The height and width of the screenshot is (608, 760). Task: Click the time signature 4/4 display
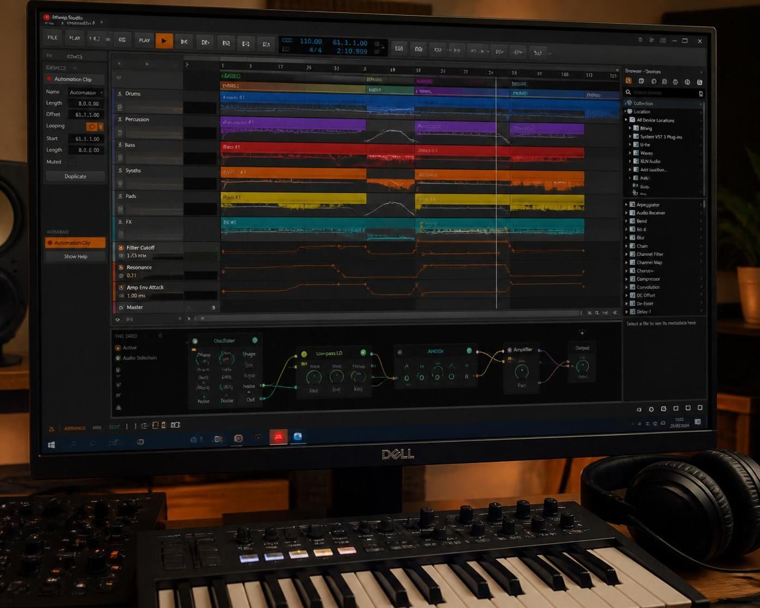pyautogui.click(x=315, y=50)
